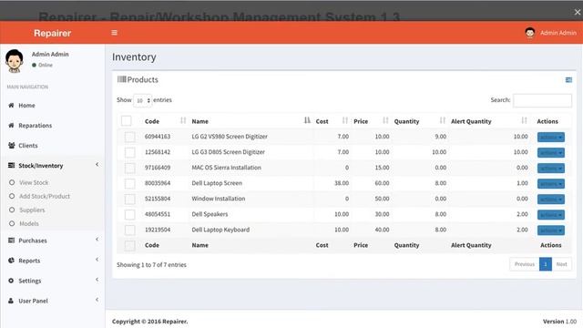Click the Clients people icon
Image resolution: width=583 pixels, height=328 pixels.
[11, 146]
